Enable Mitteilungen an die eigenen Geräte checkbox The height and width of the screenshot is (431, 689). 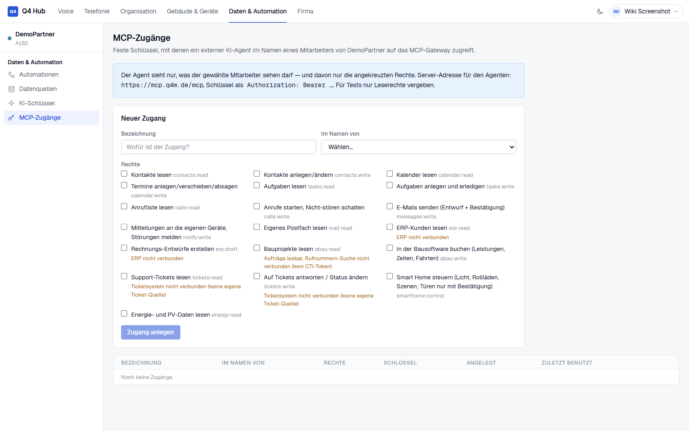click(x=124, y=227)
